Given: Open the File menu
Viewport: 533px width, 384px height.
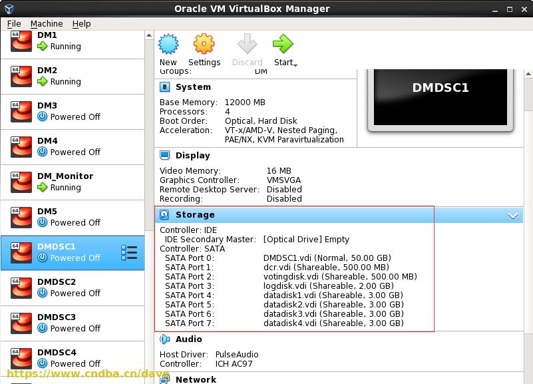Looking at the screenshot, I should pos(14,24).
